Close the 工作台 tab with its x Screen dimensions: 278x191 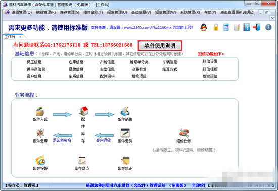(x=20, y=37)
